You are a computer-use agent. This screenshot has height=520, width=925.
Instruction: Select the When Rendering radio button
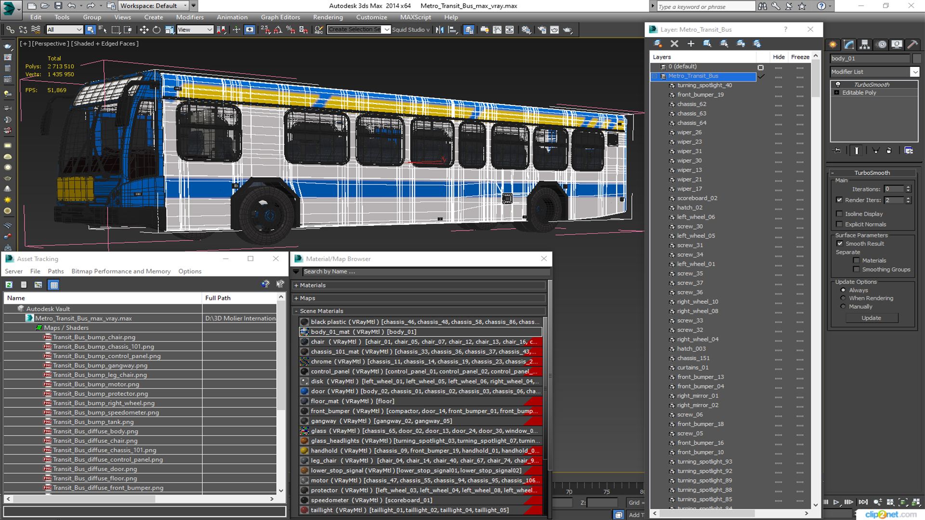pos(843,299)
